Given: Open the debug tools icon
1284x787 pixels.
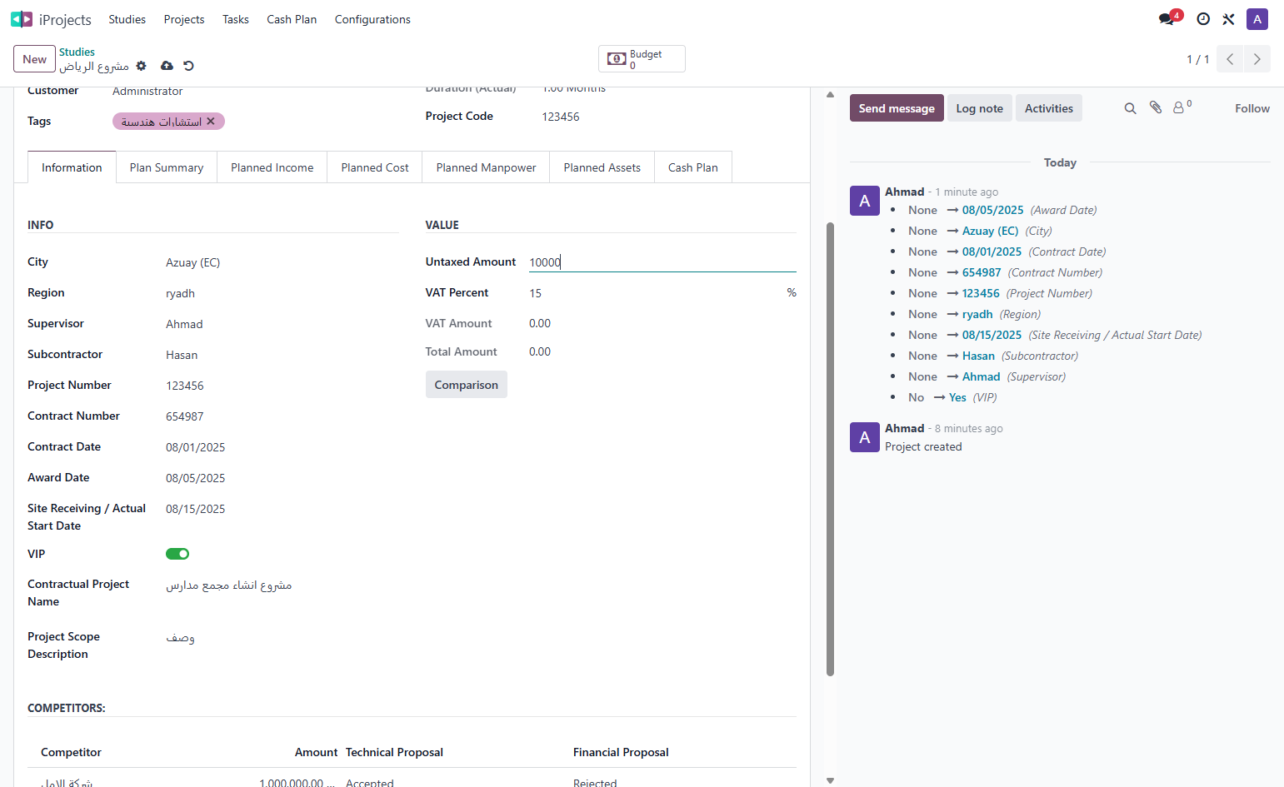Looking at the screenshot, I should [1228, 19].
